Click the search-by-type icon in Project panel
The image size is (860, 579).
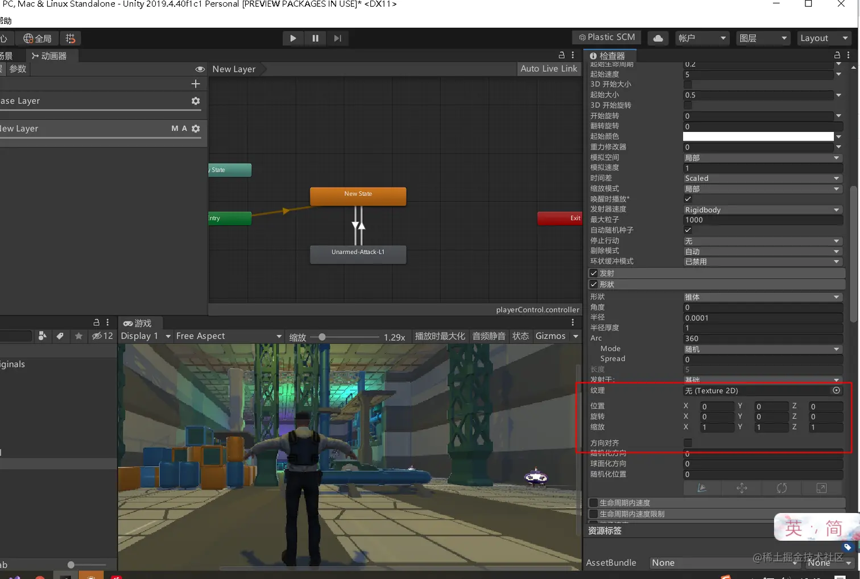click(x=42, y=336)
